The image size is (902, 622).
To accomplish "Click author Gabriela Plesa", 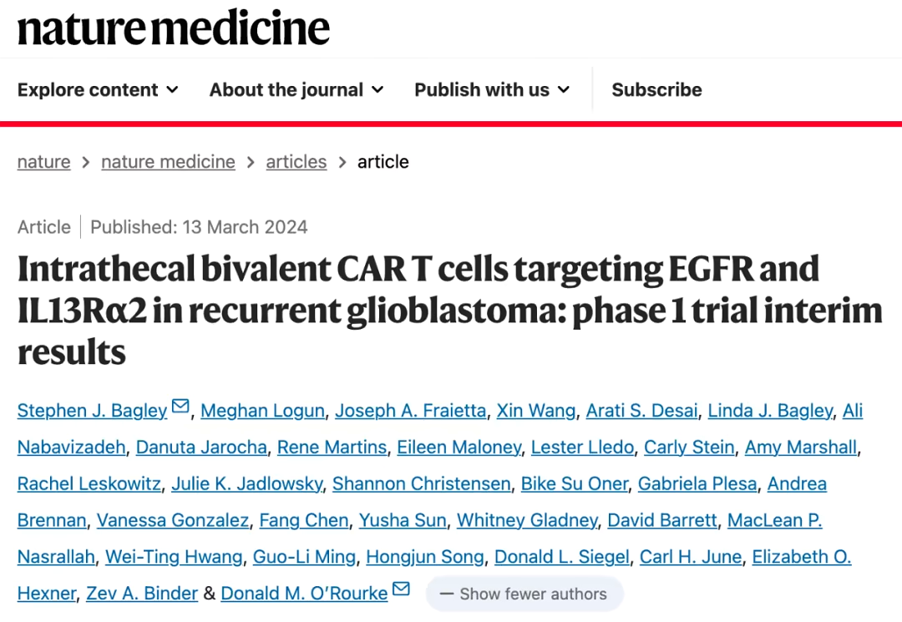I will tap(697, 483).
